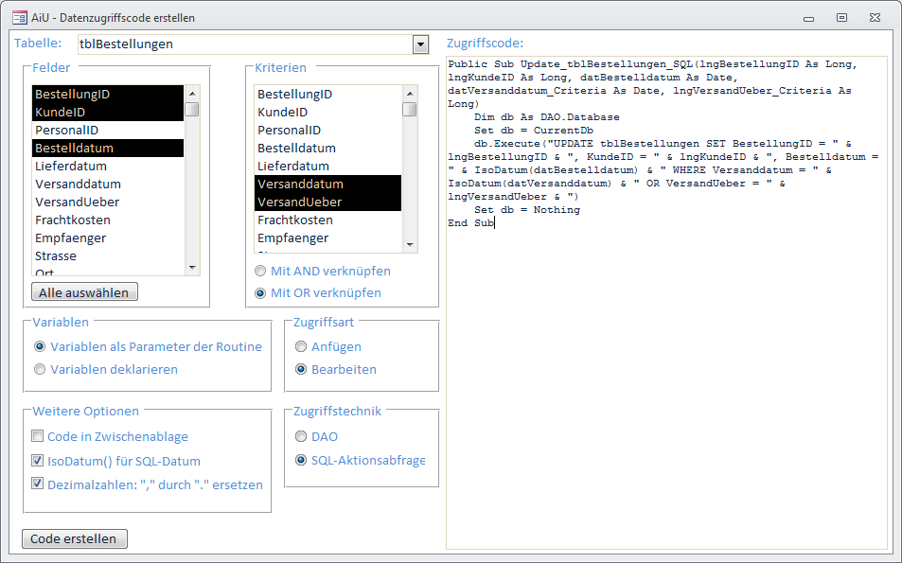Select 'Mit OR verknüpfen' option
Viewport: 902px width, 563px height.
[260, 292]
